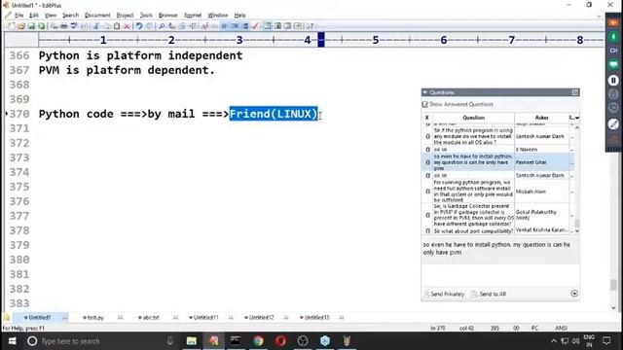Click the Open file folder toolbar icon
The image size is (623, 350).
[x=21, y=26]
